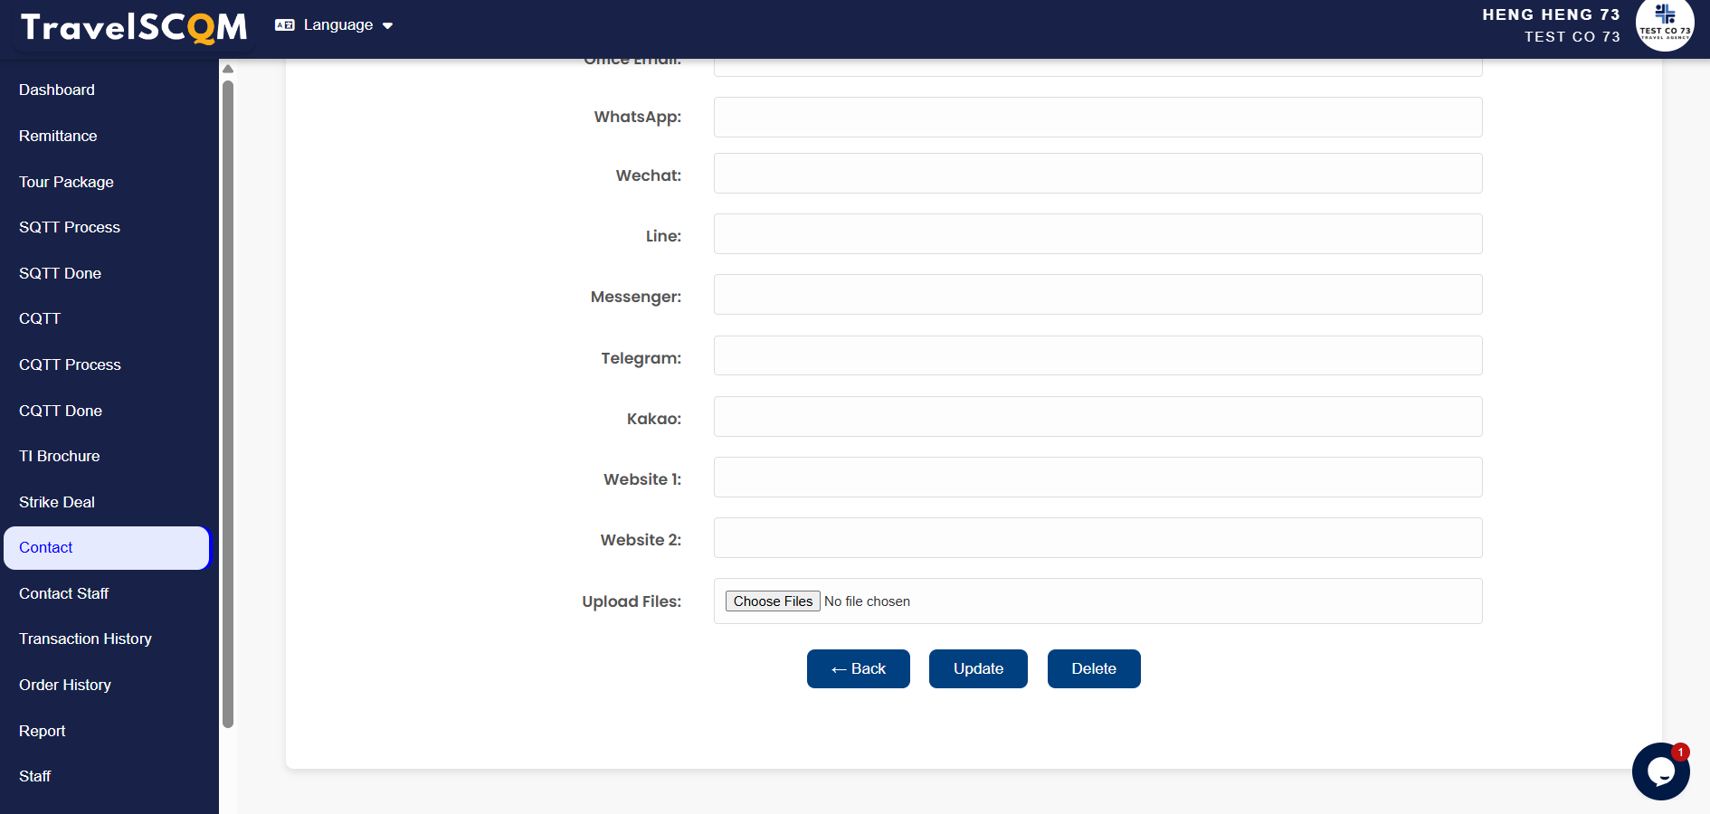Focus the WhatsApp input field
Screen dimensions: 1710x814
coord(1097,118)
